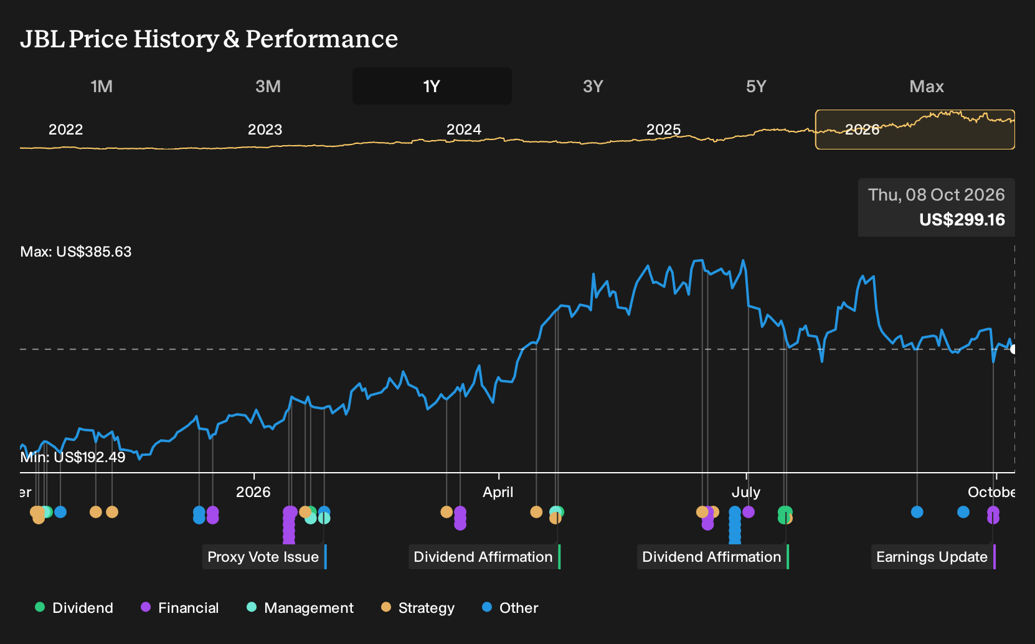Click the 2022 label in overview chart
Viewport: 1035px width, 644px height.
pos(66,130)
